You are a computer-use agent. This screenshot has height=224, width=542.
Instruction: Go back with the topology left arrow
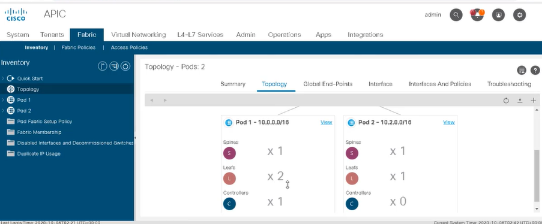click(151, 100)
